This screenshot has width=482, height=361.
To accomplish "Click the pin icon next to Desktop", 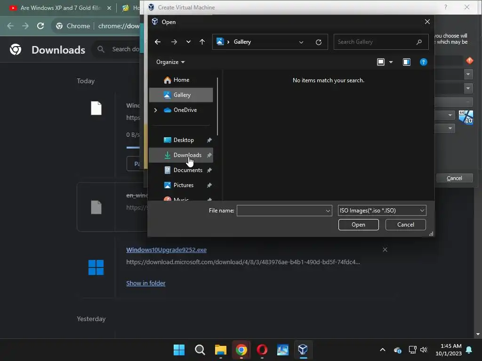I will (209, 140).
